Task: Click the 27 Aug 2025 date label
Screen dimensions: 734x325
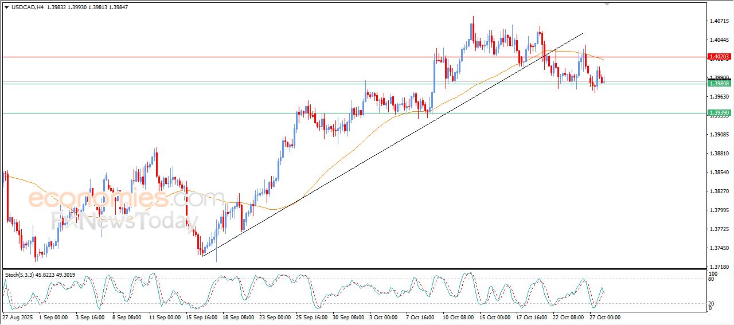Action: coord(17,317)
